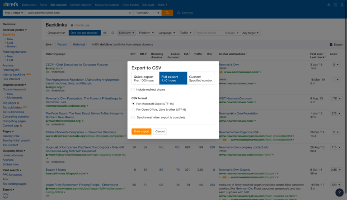This screenshot has height=200, width=347.
Task: Open the Language filter dropdown
Action: 167,33
